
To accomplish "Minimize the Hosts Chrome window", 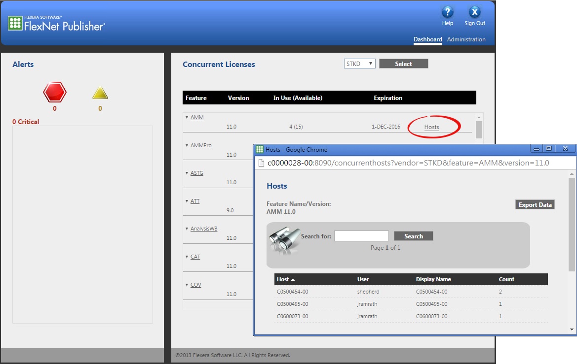I will pos(536,148).
